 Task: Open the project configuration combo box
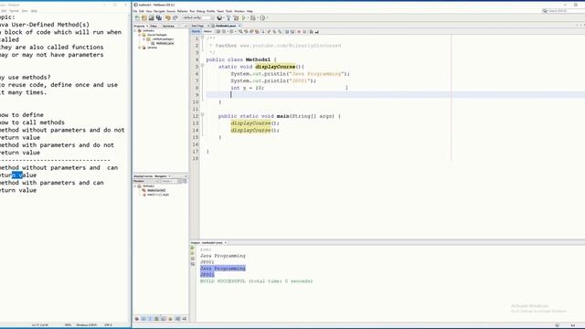tap(198, 17)
